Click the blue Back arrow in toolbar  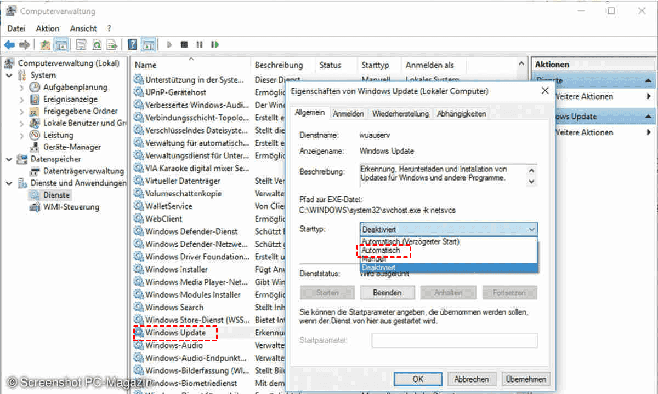click(x=9, y=45)
